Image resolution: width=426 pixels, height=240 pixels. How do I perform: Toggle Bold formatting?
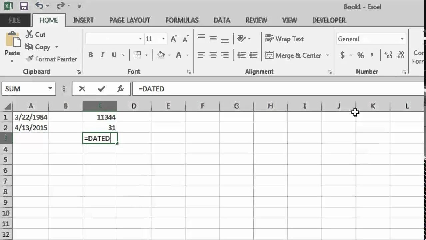click(x=91, y=55)
